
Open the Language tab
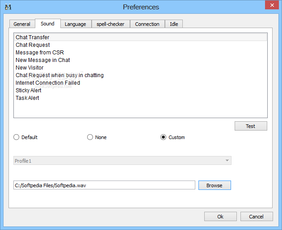(76, 24)
